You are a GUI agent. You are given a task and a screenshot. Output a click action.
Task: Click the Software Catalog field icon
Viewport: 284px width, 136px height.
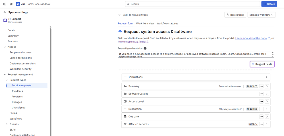click(125, 94)
